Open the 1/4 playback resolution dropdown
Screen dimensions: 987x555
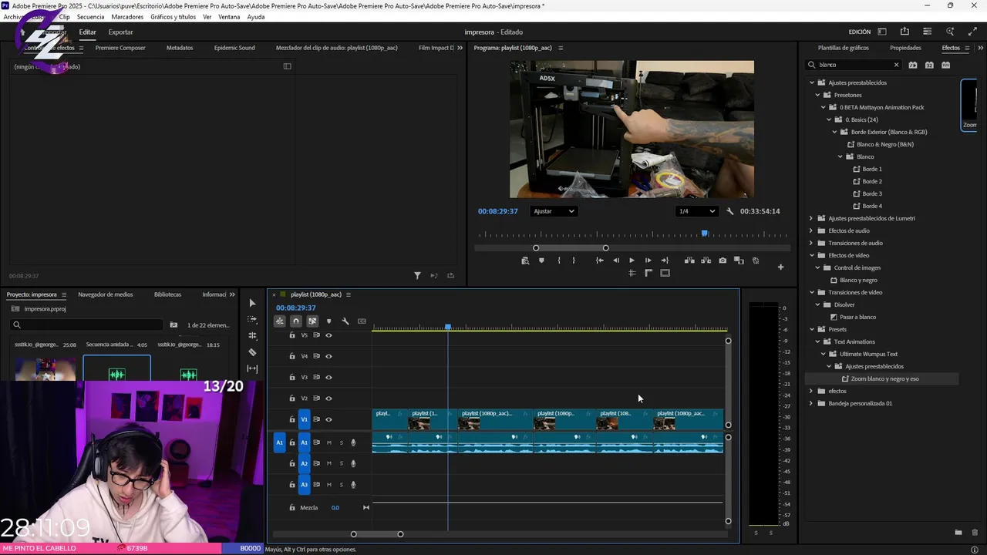(697, 211)
